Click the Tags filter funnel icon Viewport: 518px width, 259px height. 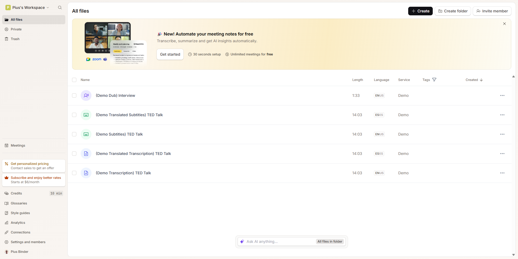[x=434, y=80]
